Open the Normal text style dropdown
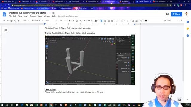Viewport: 191px width, 107px height. (37, 21)
